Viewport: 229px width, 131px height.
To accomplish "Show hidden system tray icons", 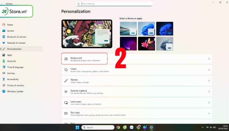I will tap(203, 127).
